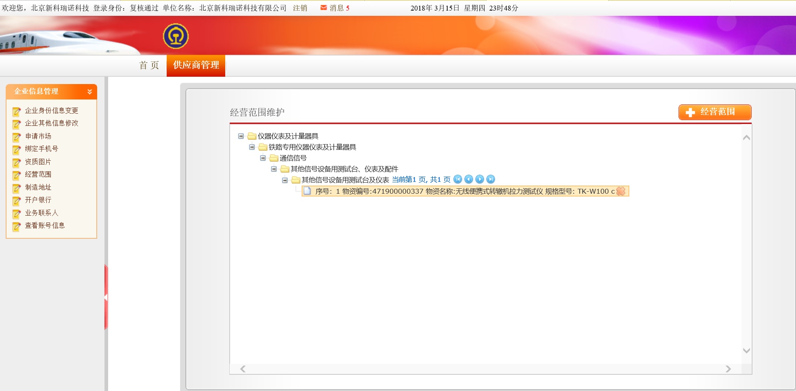Open 查看账号信息 menu item
Screen dimensions: 796x391
pos(45,225)
